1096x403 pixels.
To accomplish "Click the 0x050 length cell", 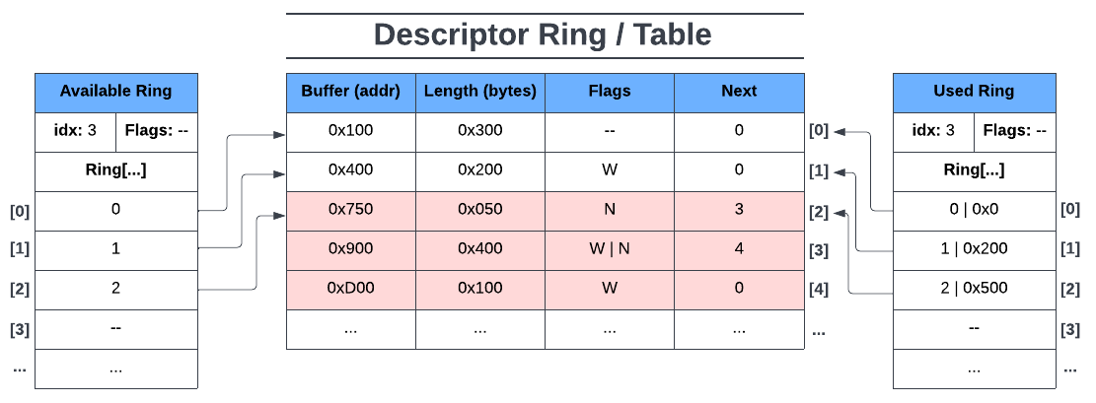I will coord(479,210).
